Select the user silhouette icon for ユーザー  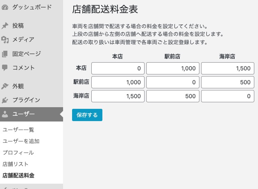pos(5,114)
